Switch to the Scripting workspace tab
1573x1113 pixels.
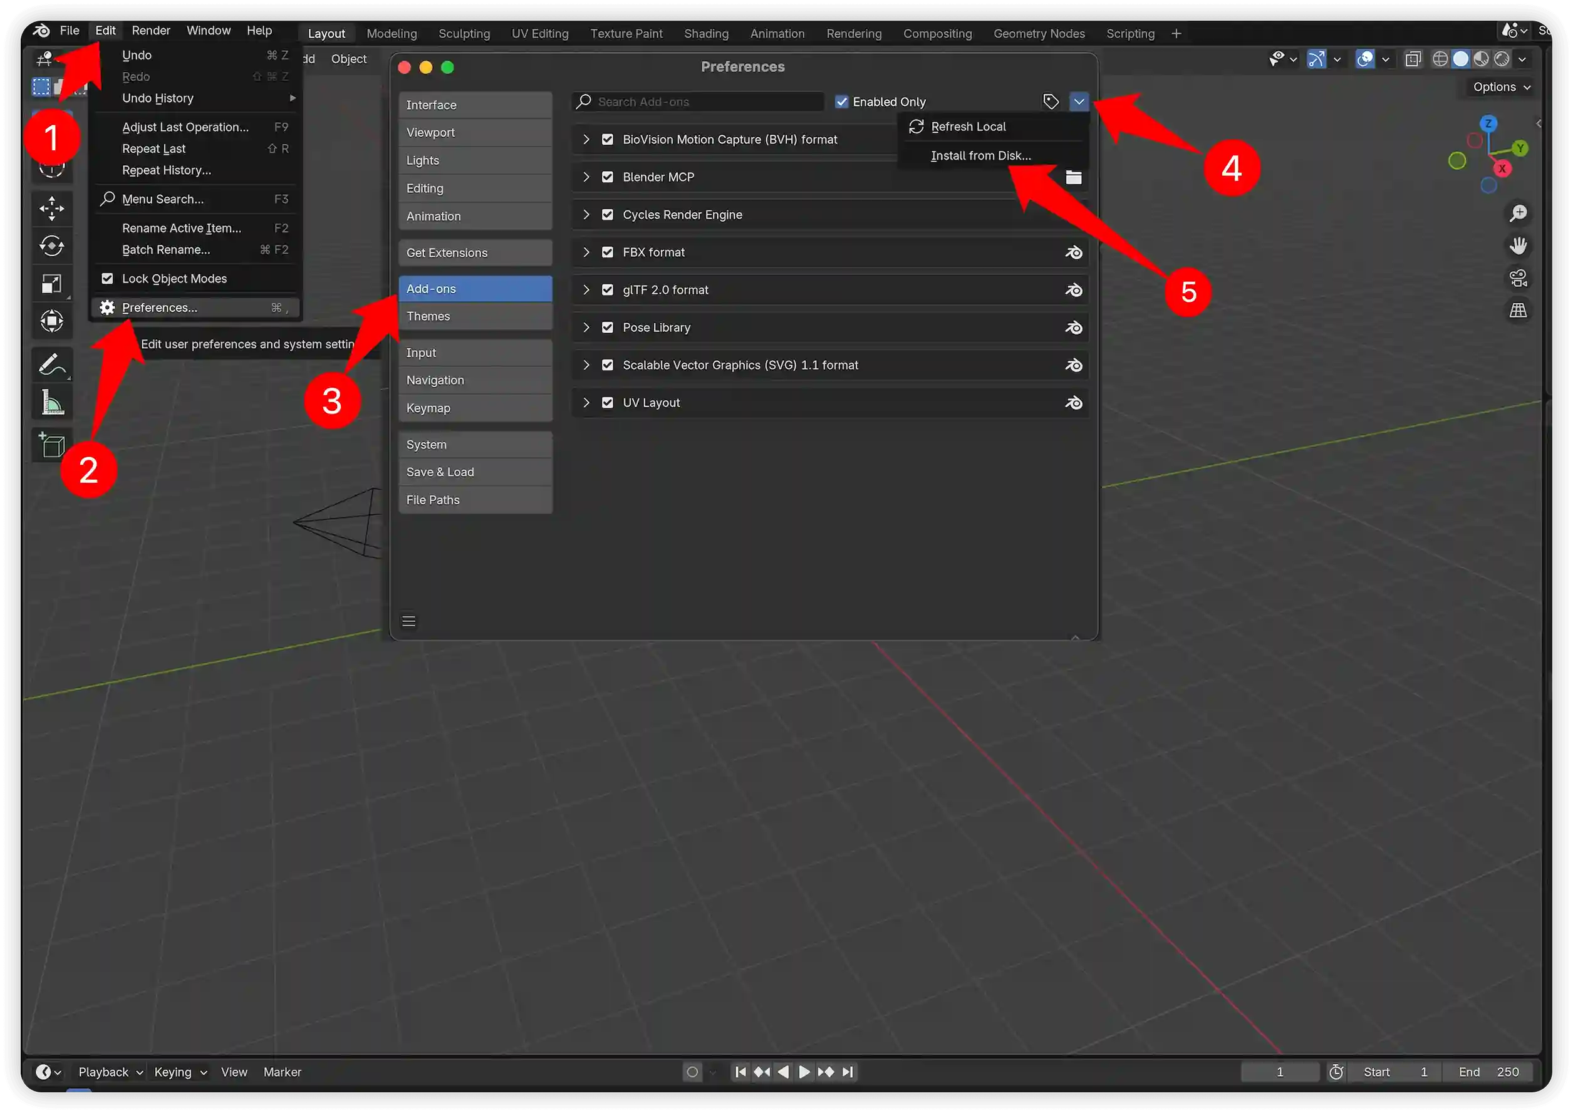click(x=1129, y=33)
